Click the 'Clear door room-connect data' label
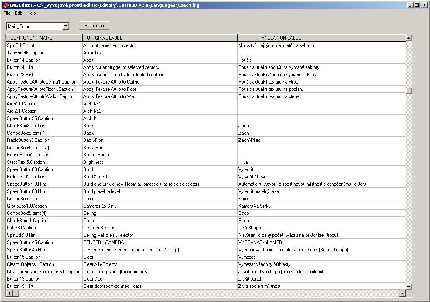The height and width of the screenshot is (302, 430). tap(160, 286)
